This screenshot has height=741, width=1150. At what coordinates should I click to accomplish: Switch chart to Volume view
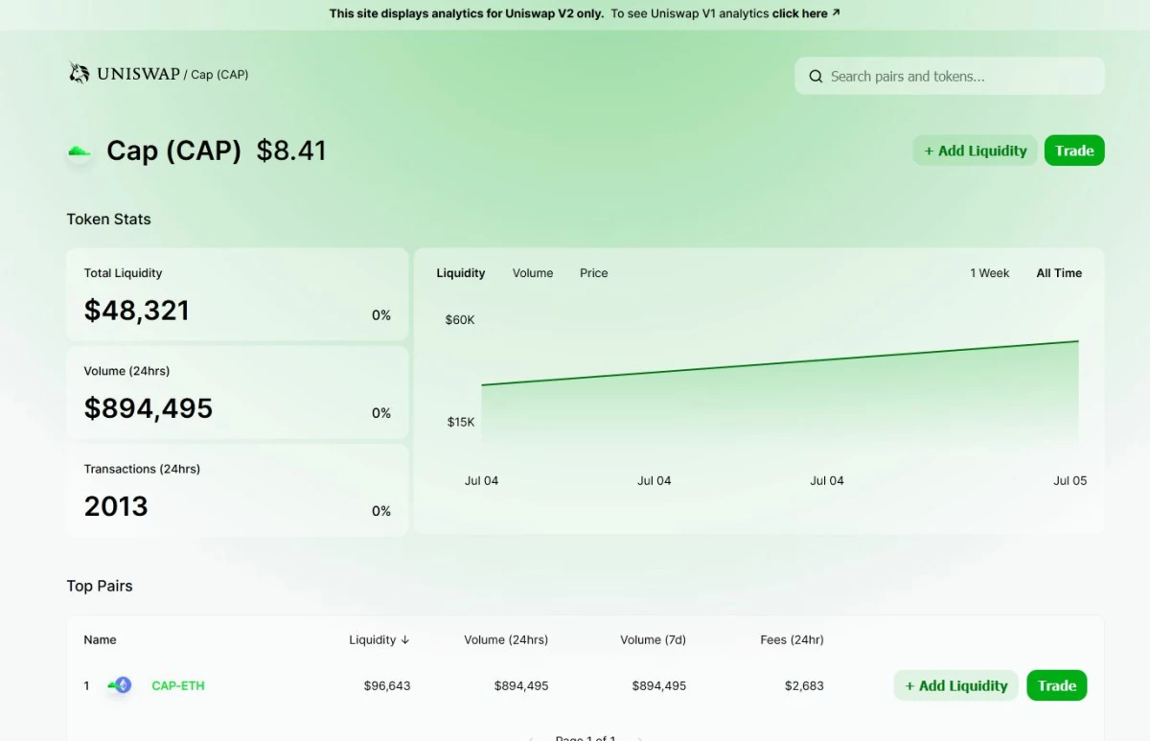532,273
